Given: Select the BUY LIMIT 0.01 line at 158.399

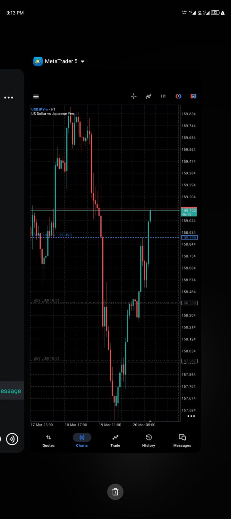Looking at the screenshot, I should (x=47, y=301).
